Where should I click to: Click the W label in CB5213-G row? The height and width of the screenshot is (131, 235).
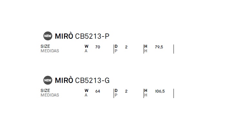(x=87, y=90)
